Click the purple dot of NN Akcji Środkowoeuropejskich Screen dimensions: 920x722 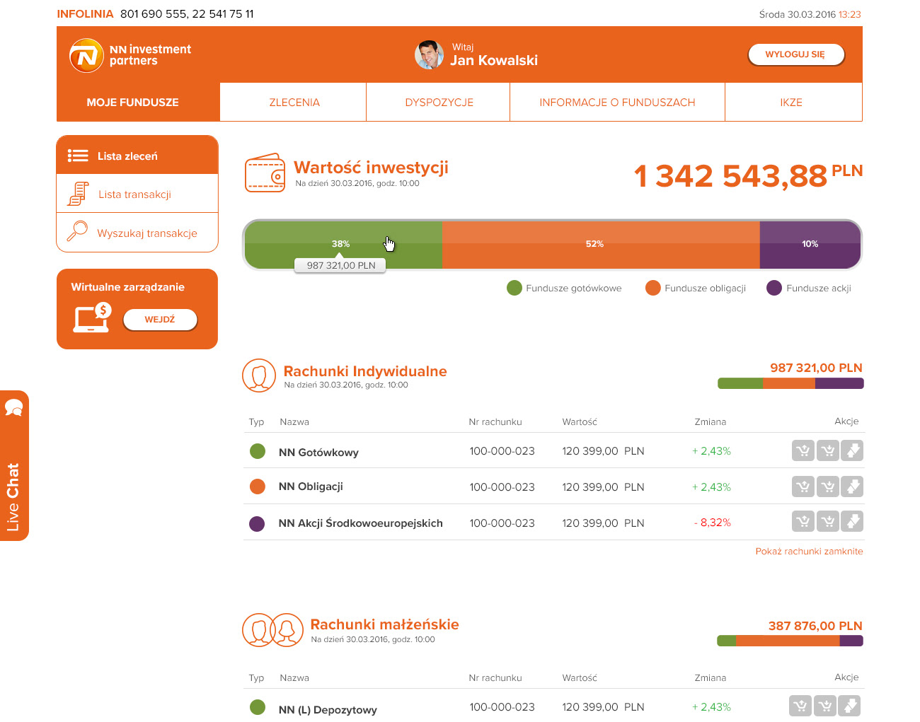[x=258, y=523]
